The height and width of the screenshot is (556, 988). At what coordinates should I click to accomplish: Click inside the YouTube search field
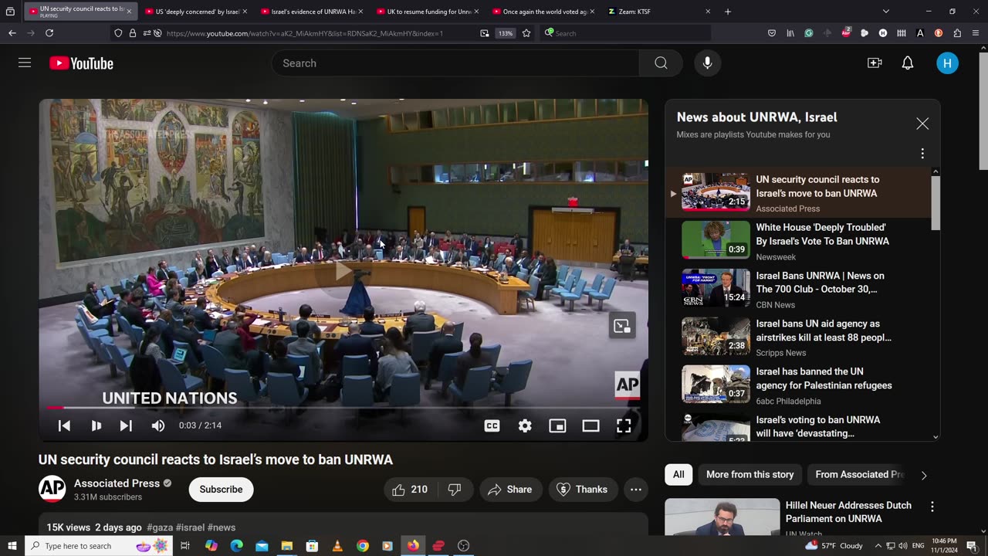click(455, 63)
